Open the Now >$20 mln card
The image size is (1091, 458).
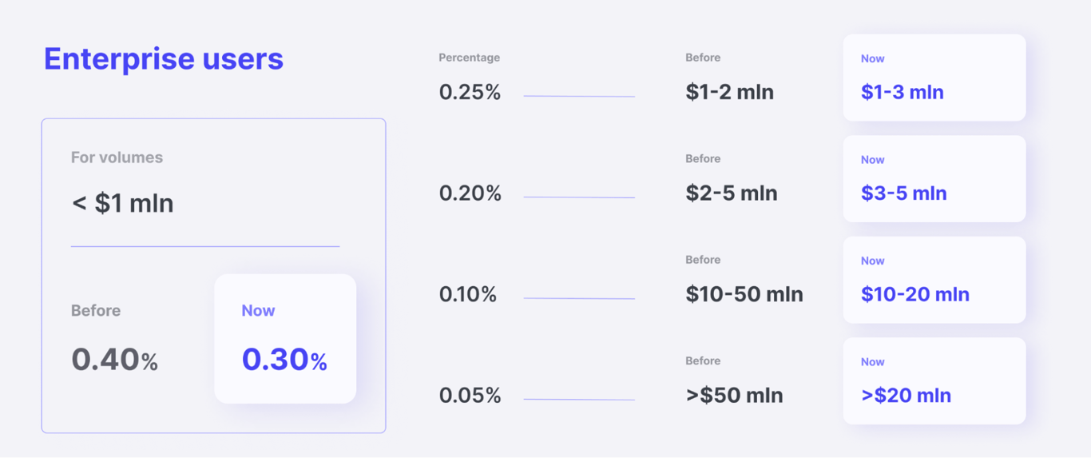point(934,381)
